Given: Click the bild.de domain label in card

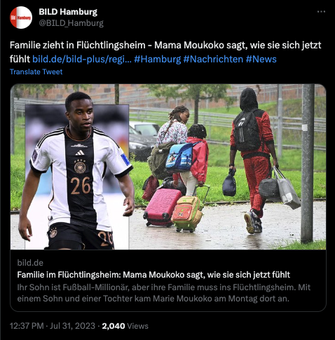Looking at the screenshot, I should [x=30, y=263].
